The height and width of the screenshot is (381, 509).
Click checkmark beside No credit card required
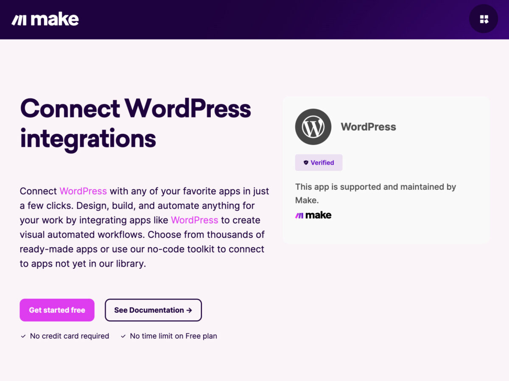23,336
